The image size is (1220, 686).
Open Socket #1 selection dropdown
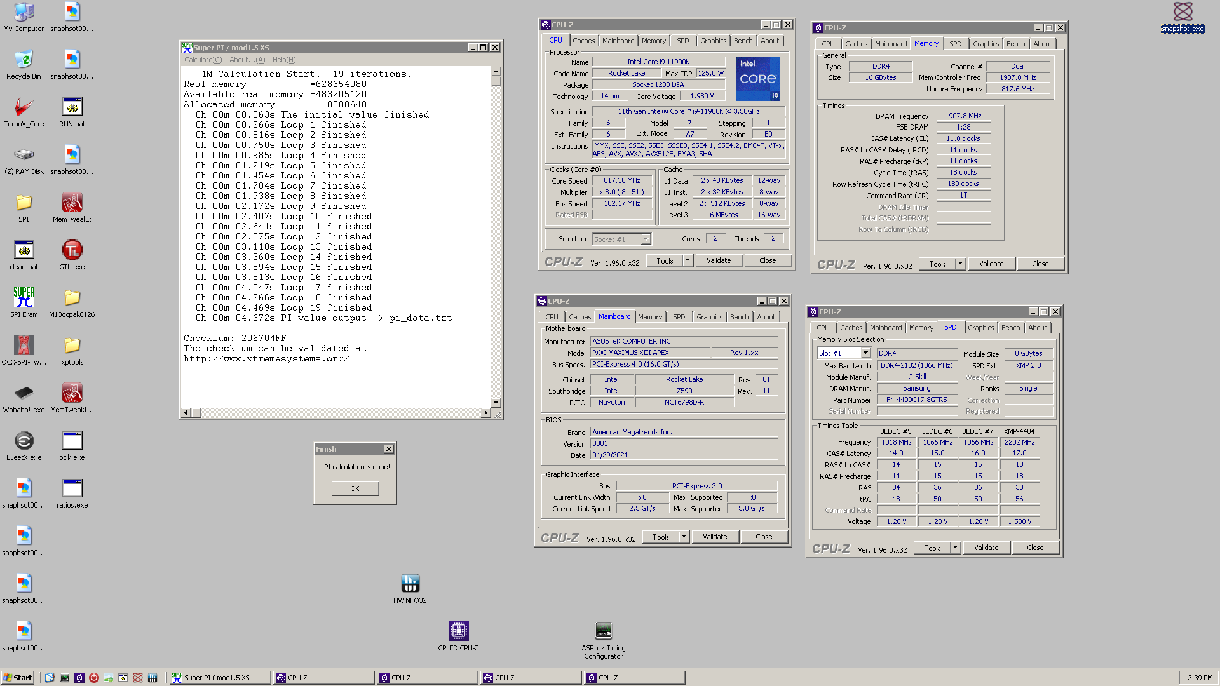[x=646, y=239]
